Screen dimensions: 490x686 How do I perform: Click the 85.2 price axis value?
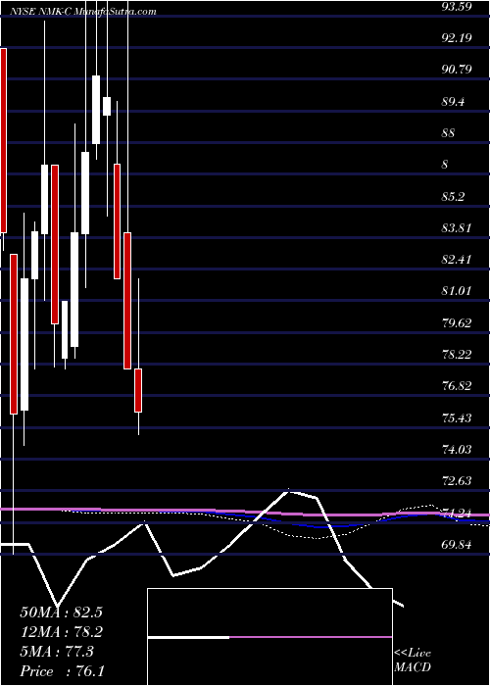453,196
